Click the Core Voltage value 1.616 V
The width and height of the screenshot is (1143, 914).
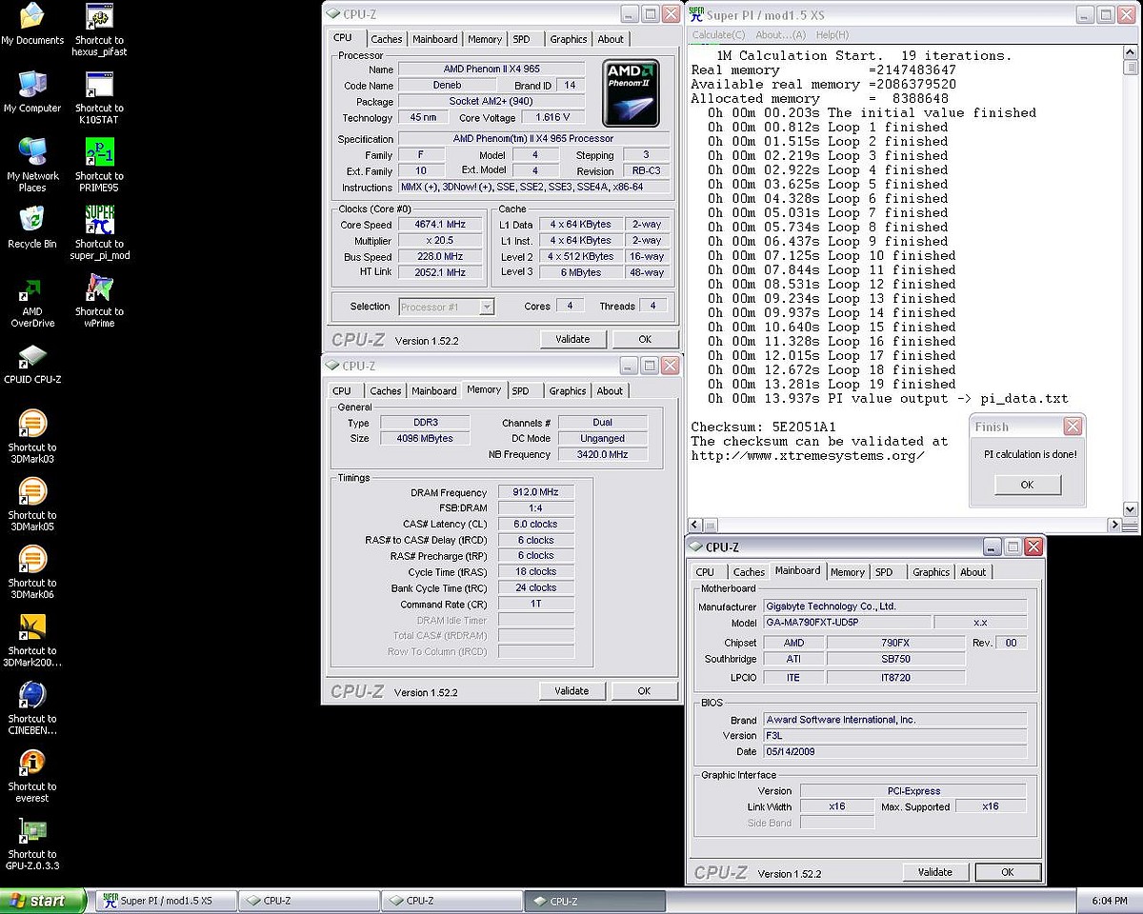553,118
